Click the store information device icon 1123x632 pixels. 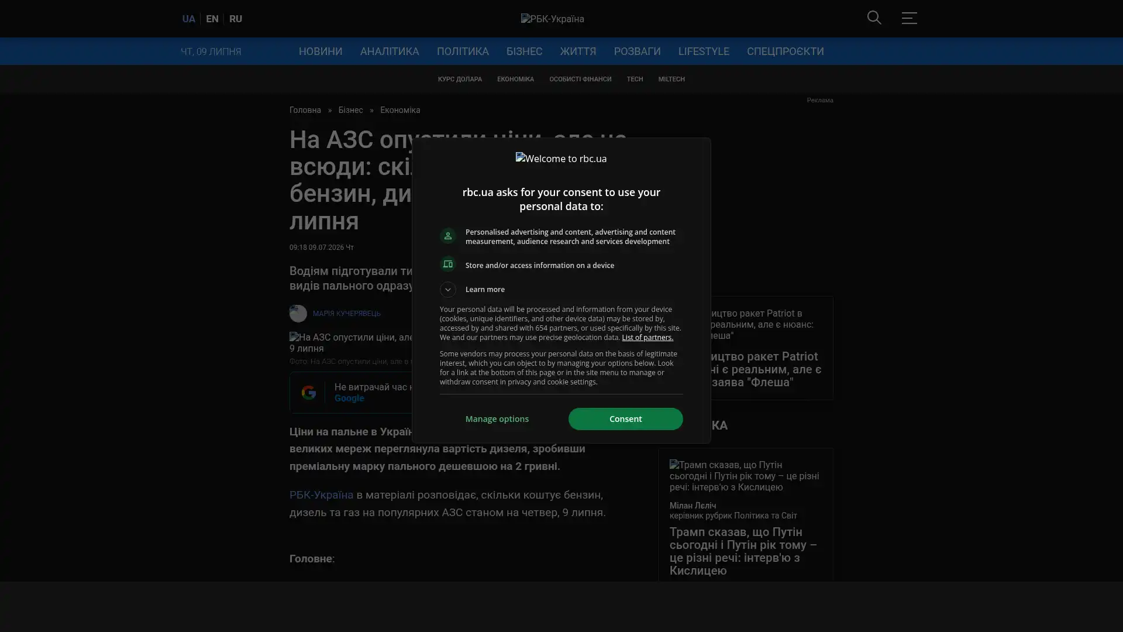click(447, 265)
